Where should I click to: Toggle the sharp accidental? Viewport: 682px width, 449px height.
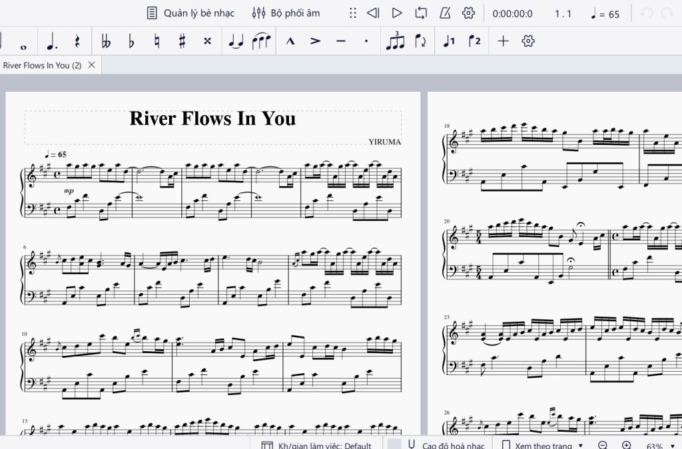click(x=182, y=41)
